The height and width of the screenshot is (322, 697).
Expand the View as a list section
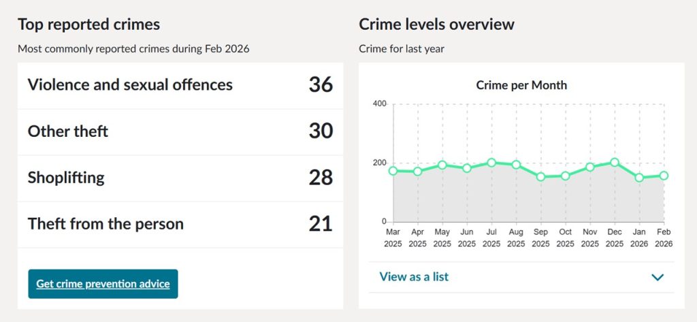click(x=521, y=277)
